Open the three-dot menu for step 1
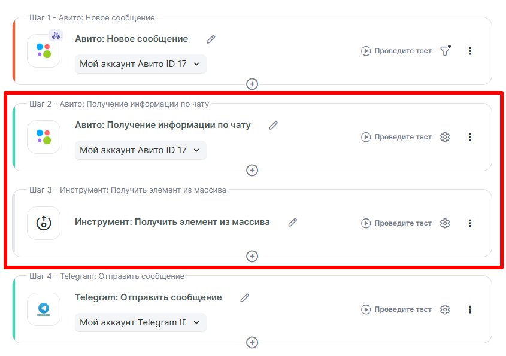 pos(470,51)
